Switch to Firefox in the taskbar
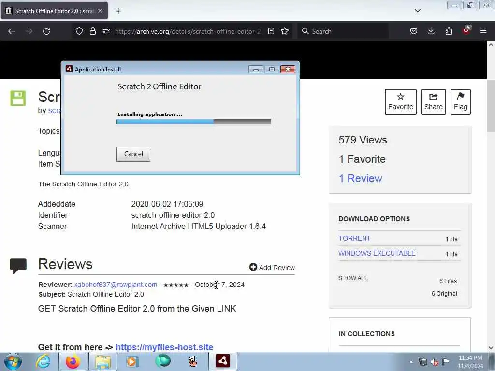This screenshot has width=495, height=371. point(73,361)
